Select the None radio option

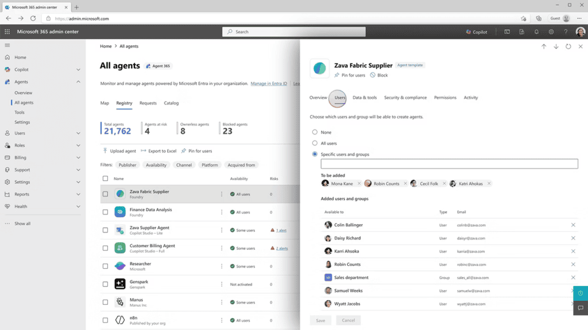315,132
